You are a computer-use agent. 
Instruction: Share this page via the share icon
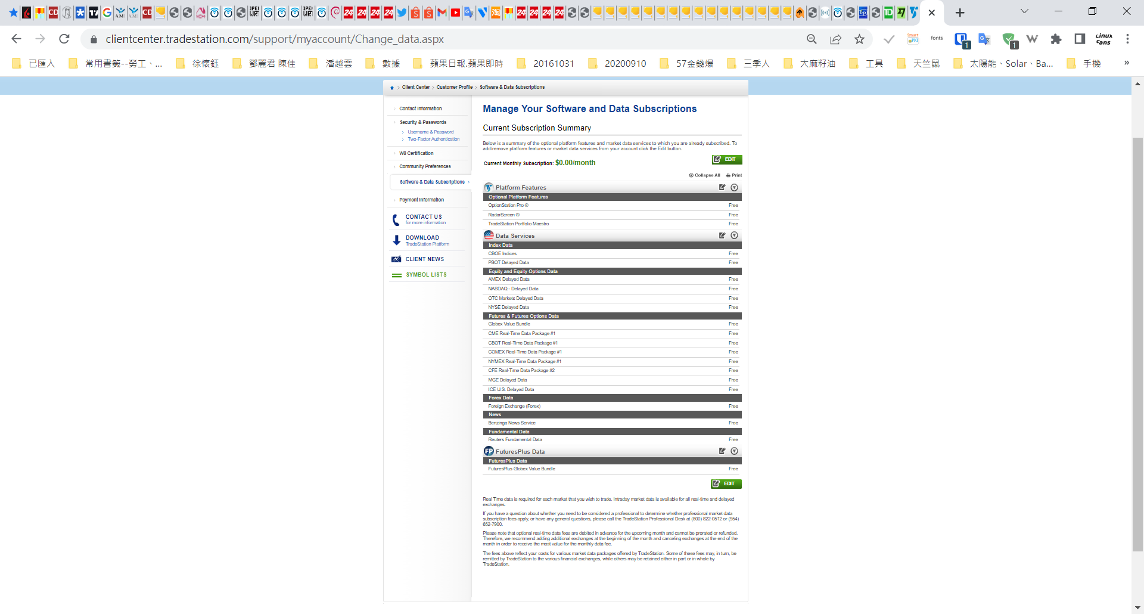click(835, 39)
